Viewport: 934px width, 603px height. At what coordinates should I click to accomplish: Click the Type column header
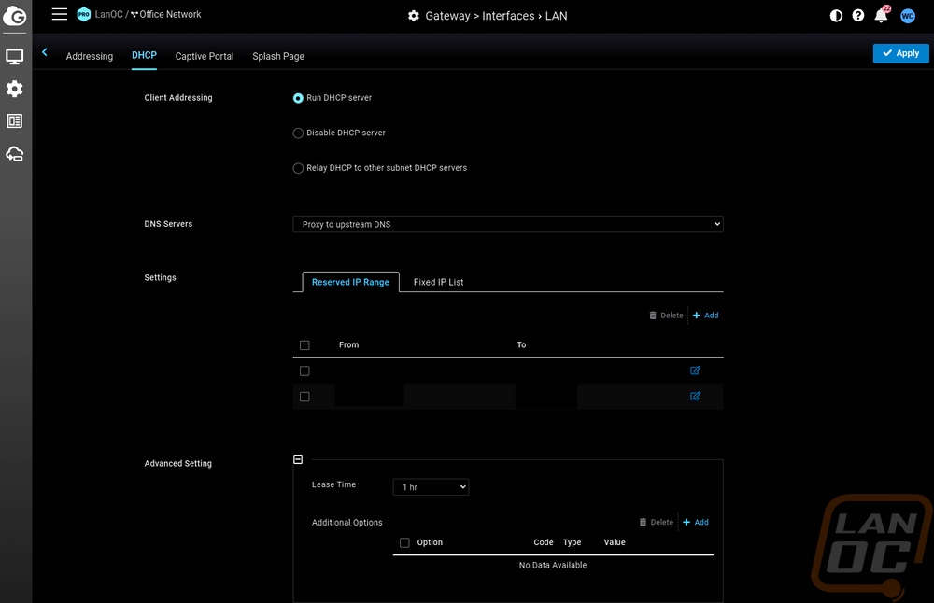click(x=572, y=542)
